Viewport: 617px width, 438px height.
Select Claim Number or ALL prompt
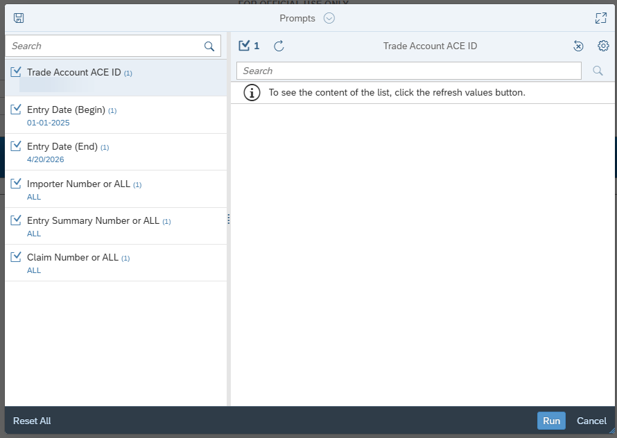pyautogui.click(x=73, y=257)
